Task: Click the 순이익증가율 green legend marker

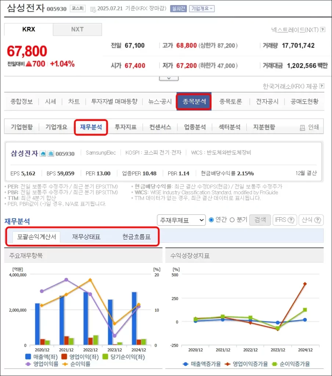Action: click(x=274, y=364)
